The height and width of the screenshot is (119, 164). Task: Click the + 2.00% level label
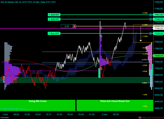[x=145, y=13]
